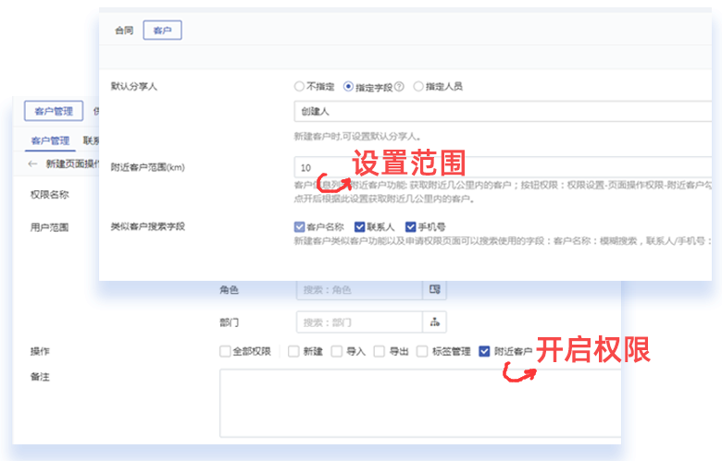The image size is (722, 461).
Task: Choose the 指定人员 radio option
Action: pos(418,86)
